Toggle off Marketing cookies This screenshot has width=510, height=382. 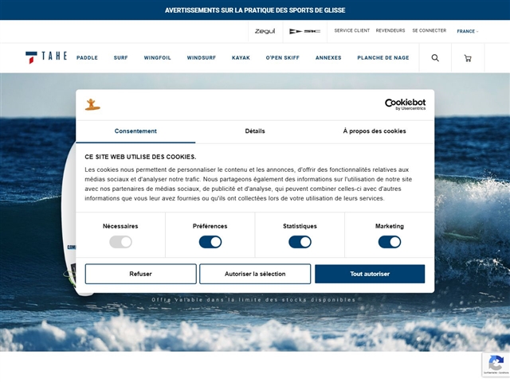tap(390, 242)
